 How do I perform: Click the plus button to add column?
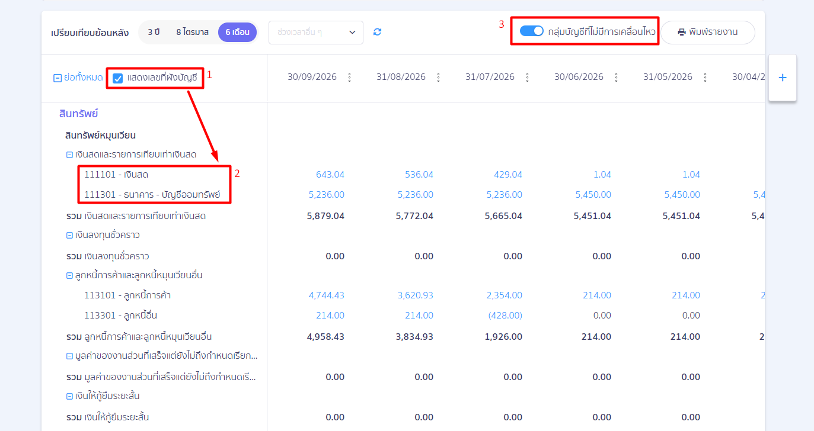coord(782,78)
